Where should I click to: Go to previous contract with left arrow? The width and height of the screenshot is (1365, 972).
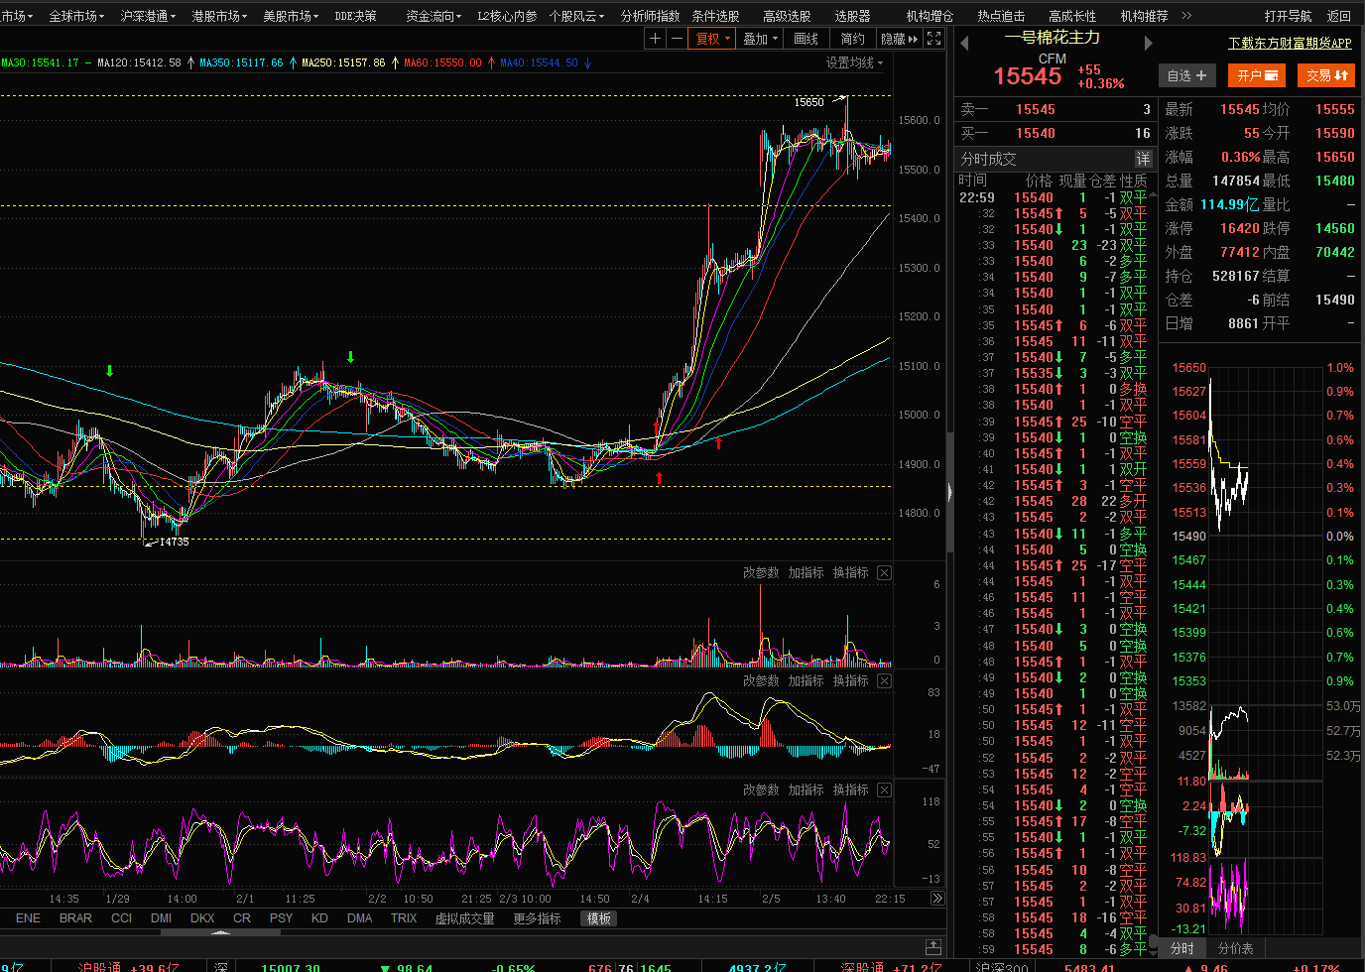click(964, 43)
